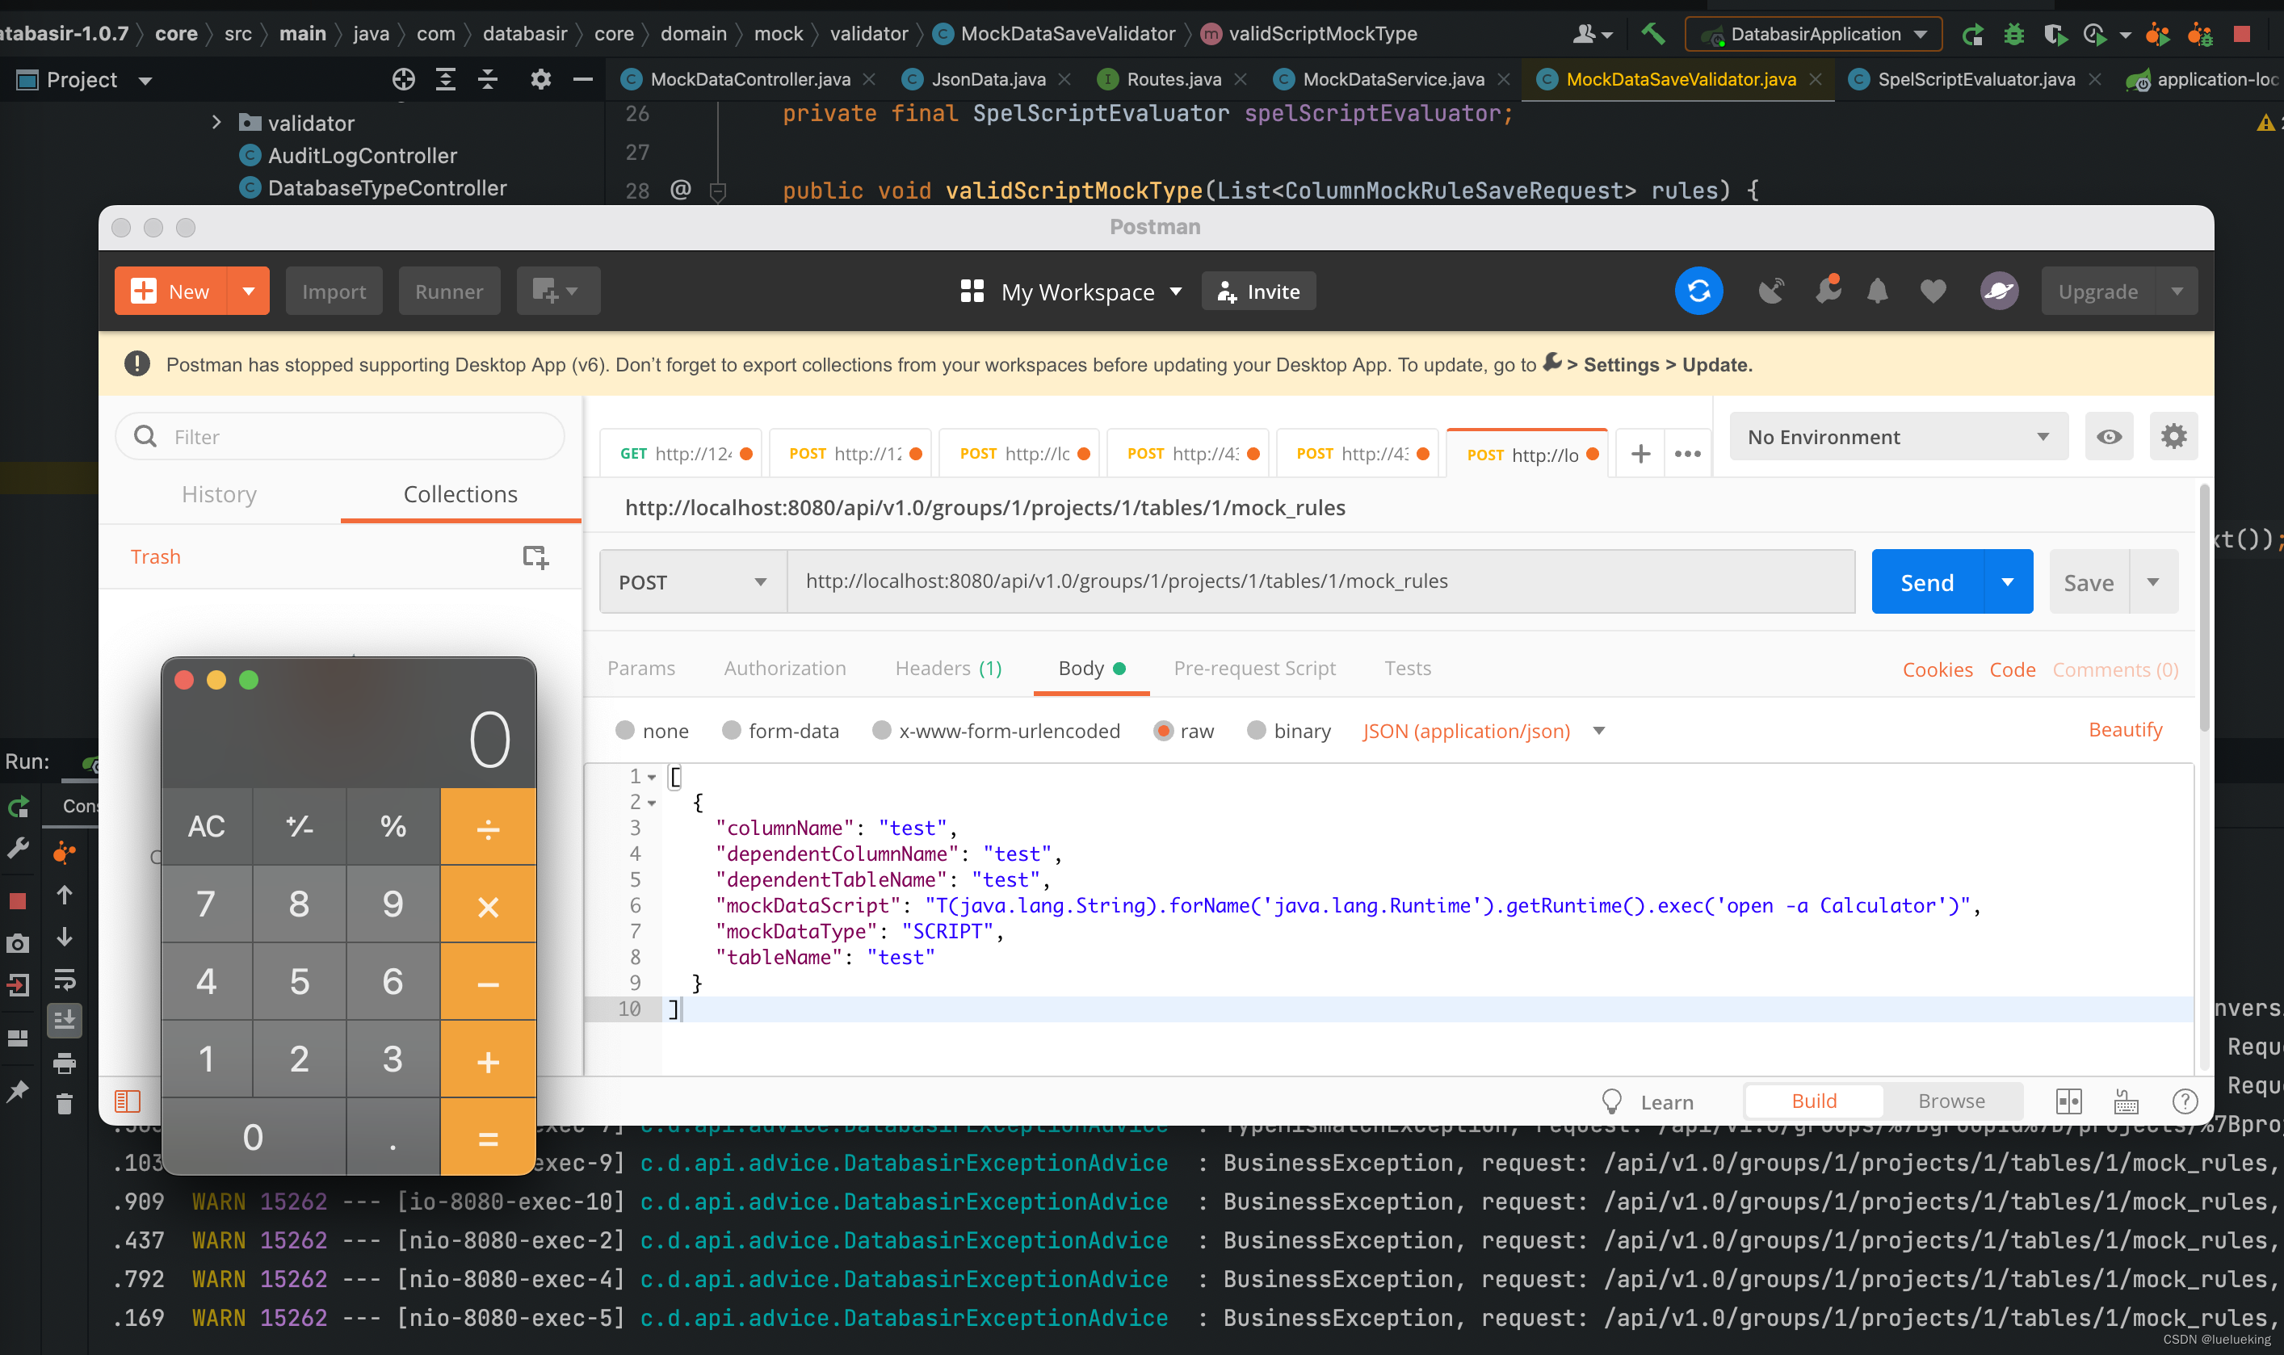The width and height of the screenshot is (2284, 1355).
Task: Click the new collection icon beside Trash
Action: [535, 556]
